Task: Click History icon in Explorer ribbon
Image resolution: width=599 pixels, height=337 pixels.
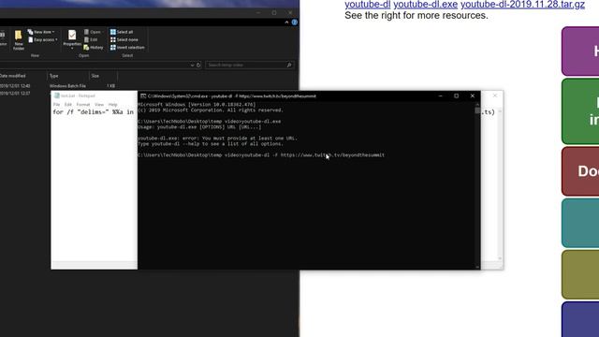Action: tap(94, 48)
